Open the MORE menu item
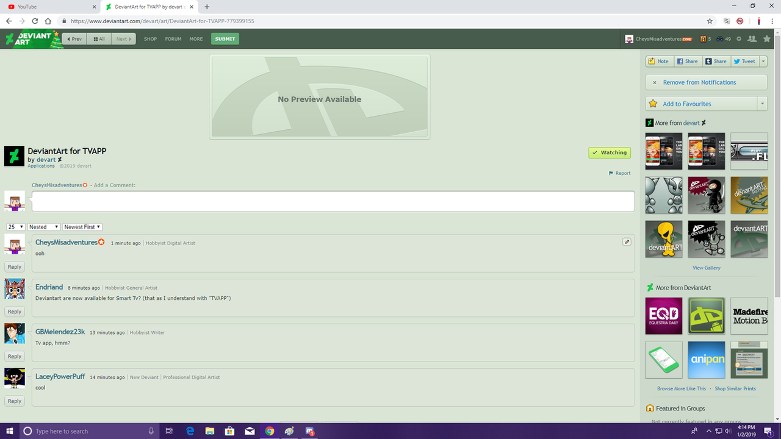Viewport: 781px width, 439px height. click(x=196, y=39)
